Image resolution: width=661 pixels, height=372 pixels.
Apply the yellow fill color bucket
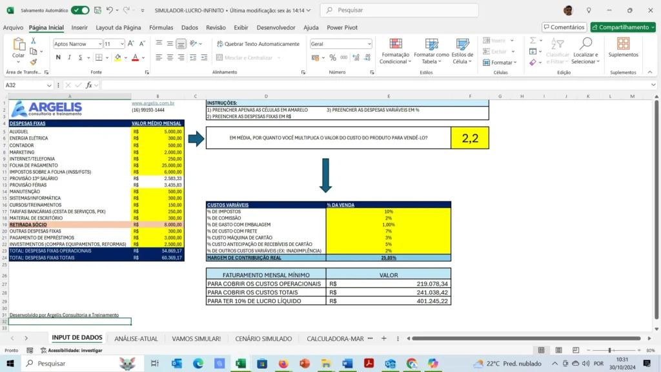117,57
